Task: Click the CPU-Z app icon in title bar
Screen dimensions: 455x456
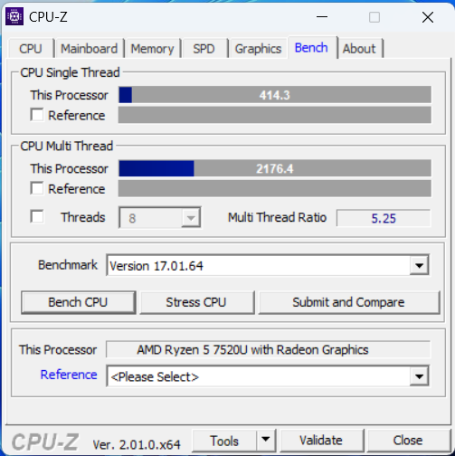Action: 14,17
